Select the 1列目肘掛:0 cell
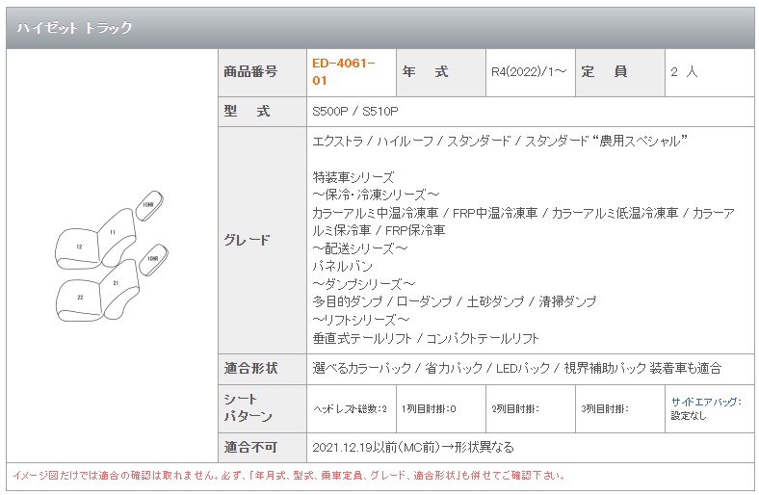Screen dimensions: 759x495 [440, 408]
